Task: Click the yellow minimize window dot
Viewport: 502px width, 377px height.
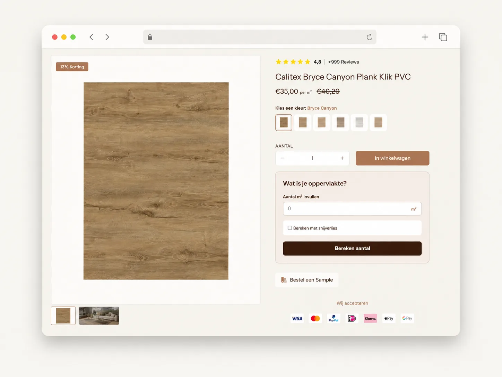Action: 64,37
